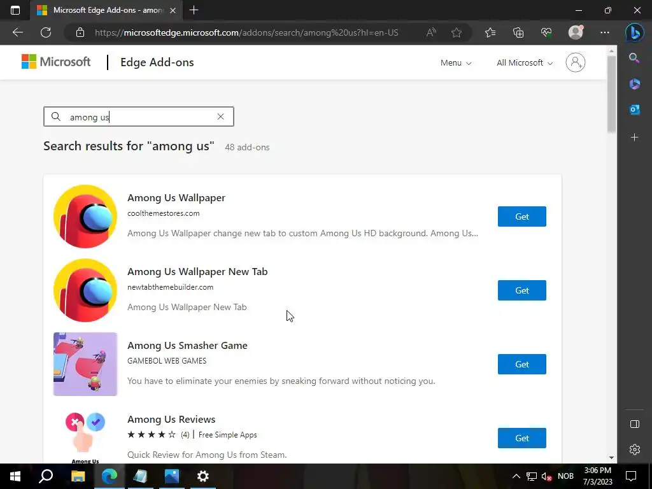This screenshot has height=489, width=652.
Task: Open Settings gear in taskbar
Action: [x=203, y=476]
